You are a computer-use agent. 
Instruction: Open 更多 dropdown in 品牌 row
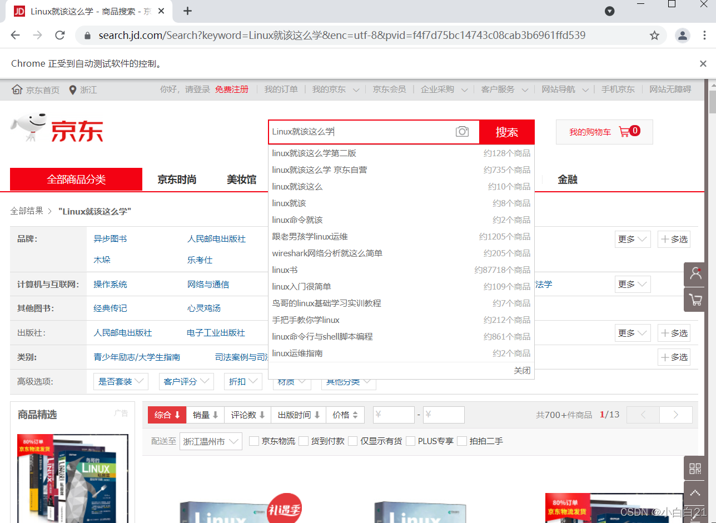(633, 240)
